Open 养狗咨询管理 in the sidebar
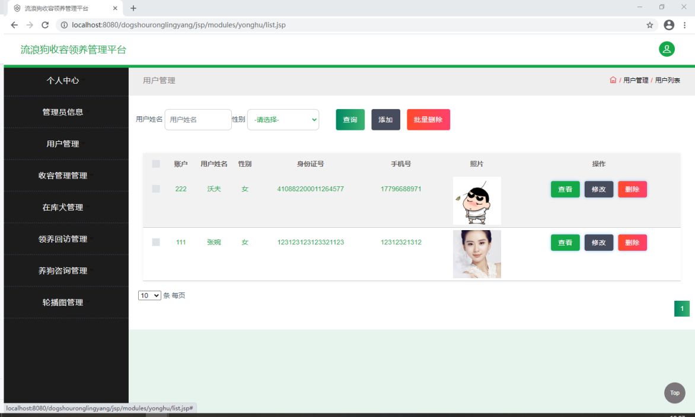This screenshot has height=417, width=695. 62,270
